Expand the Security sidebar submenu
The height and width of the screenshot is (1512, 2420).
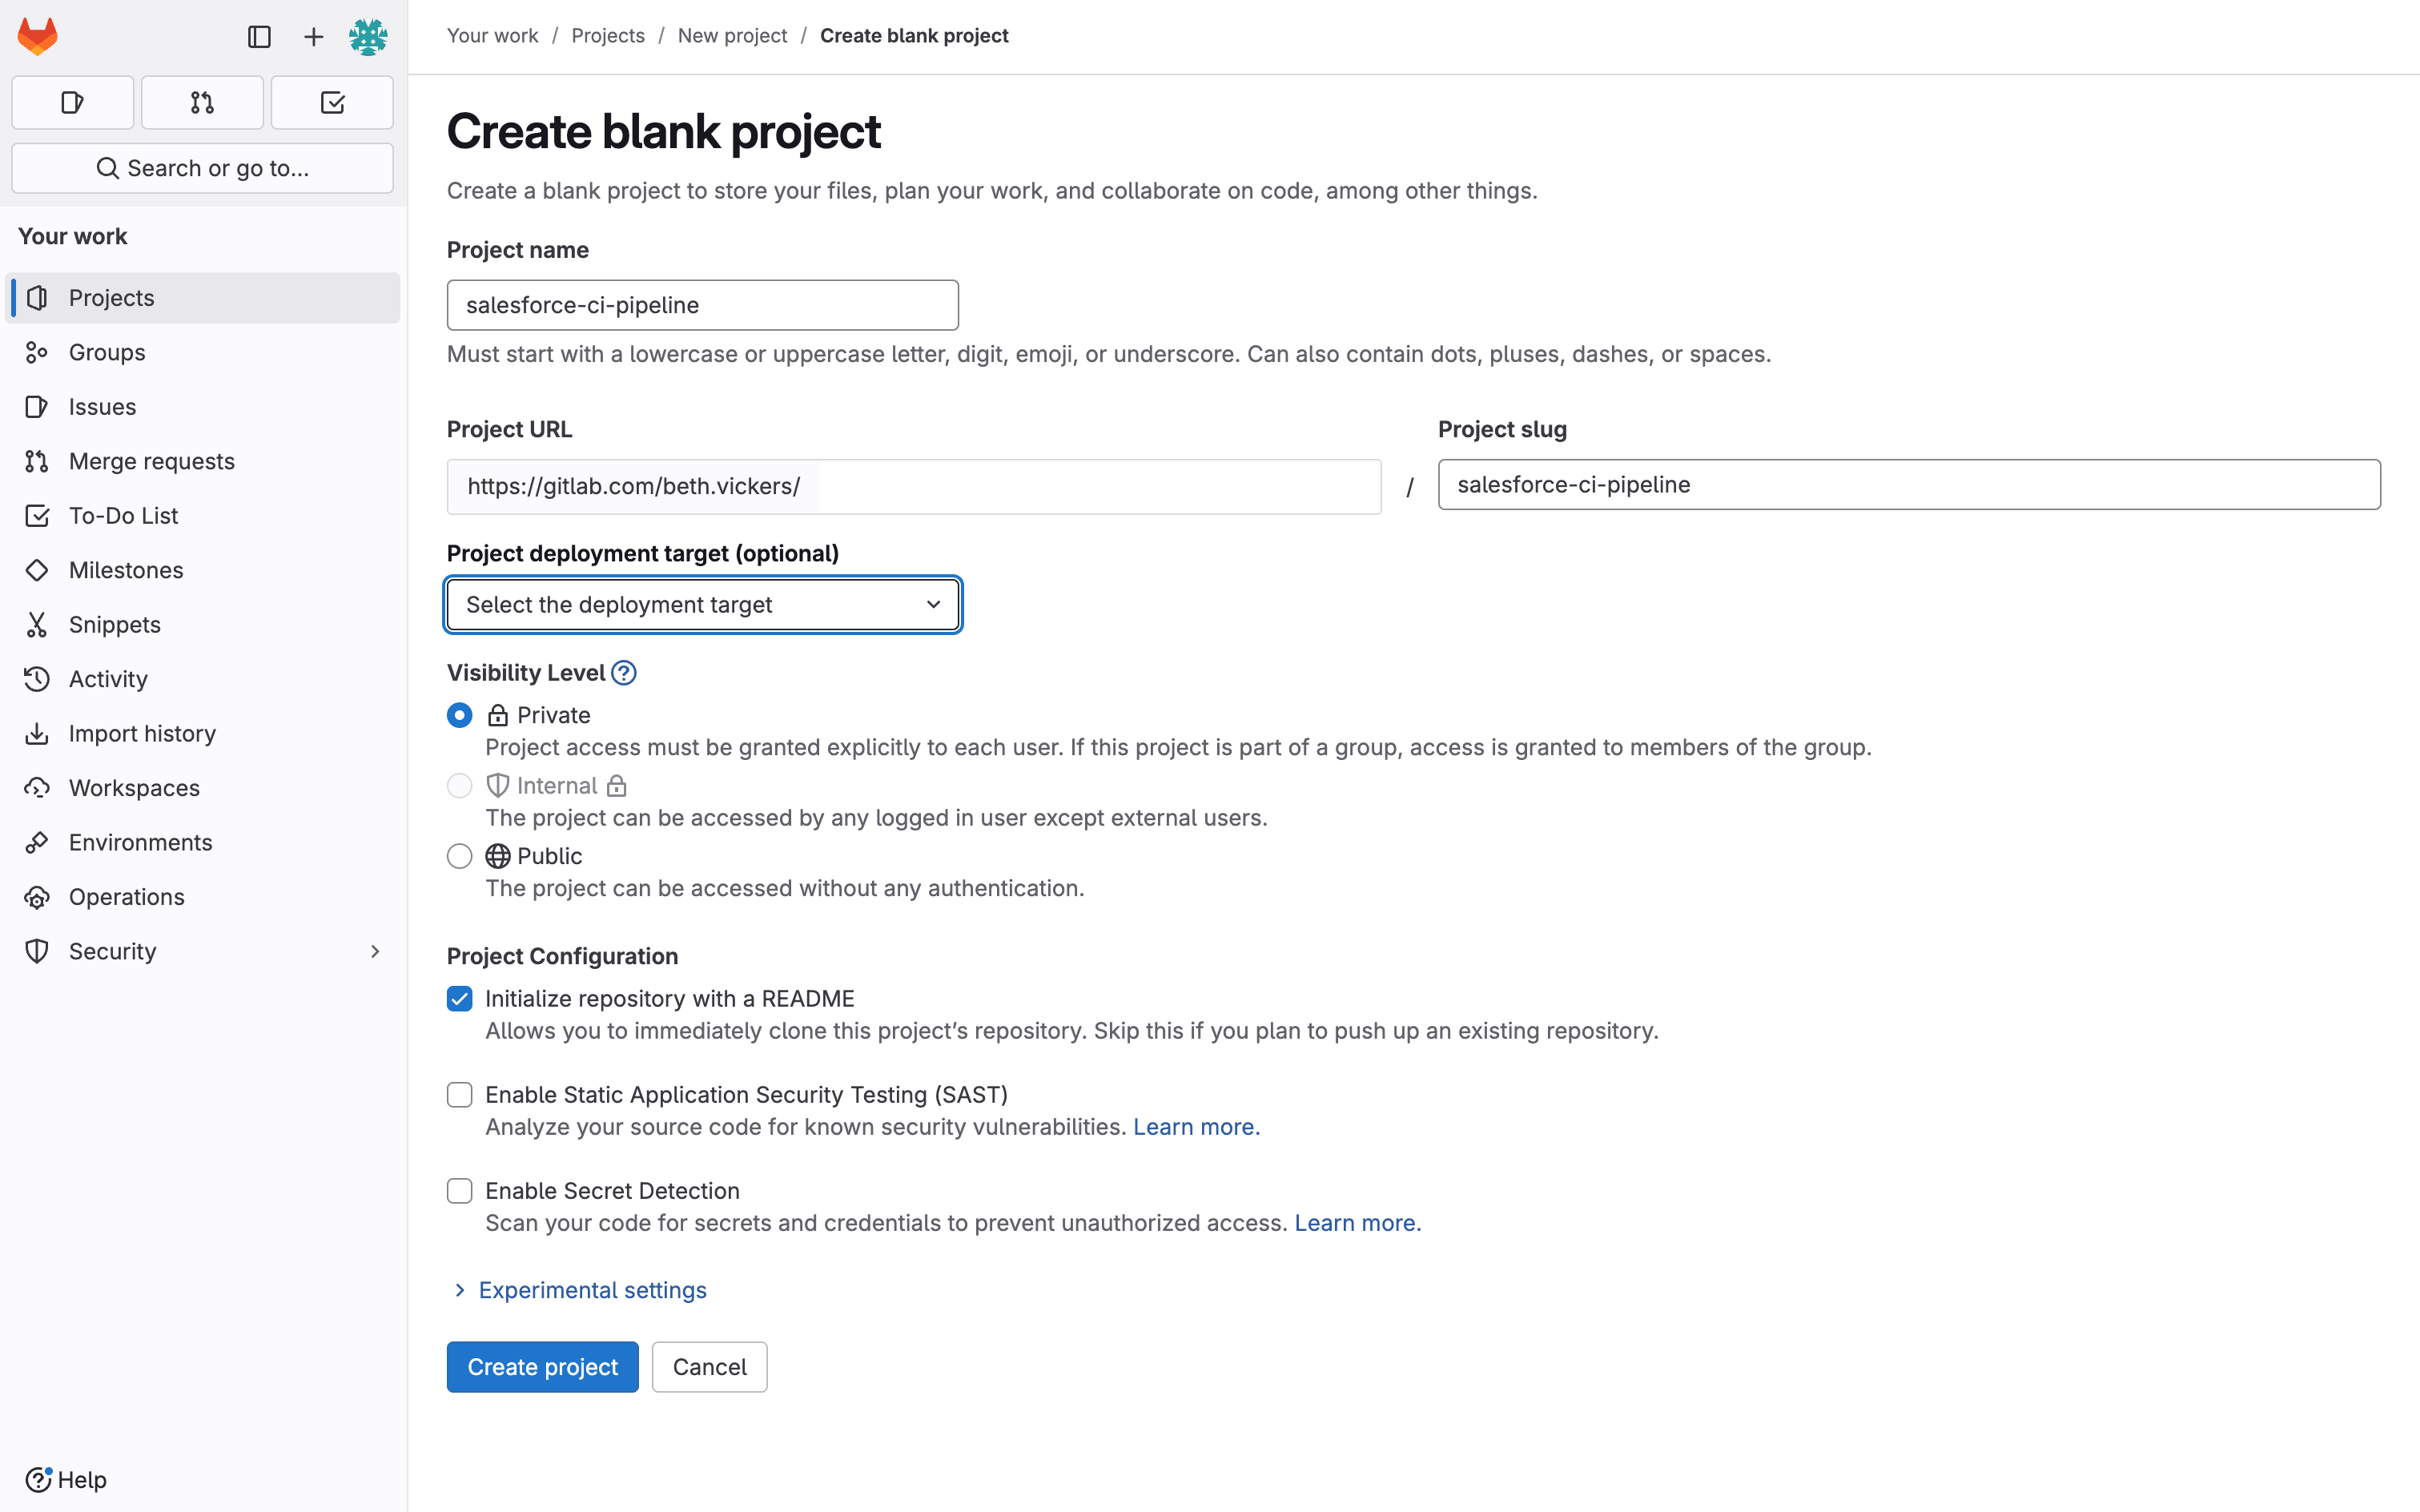(x=375, y=951)
